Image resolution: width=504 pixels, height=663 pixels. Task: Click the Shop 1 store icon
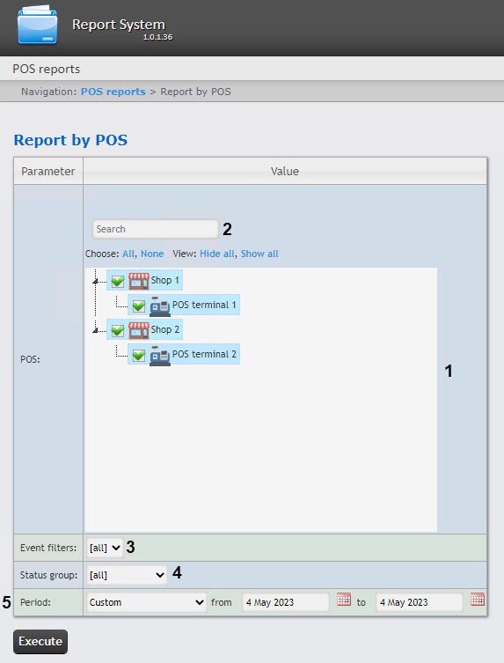(139, 281)
